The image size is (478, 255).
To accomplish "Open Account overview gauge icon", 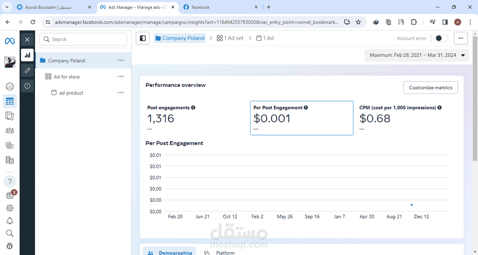I will point(10,86).
